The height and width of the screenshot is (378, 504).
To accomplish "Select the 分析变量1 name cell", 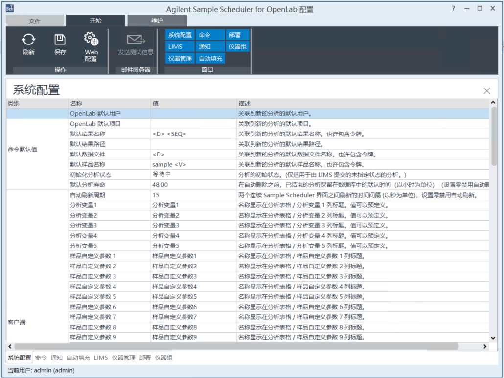I will click(110, 205).
